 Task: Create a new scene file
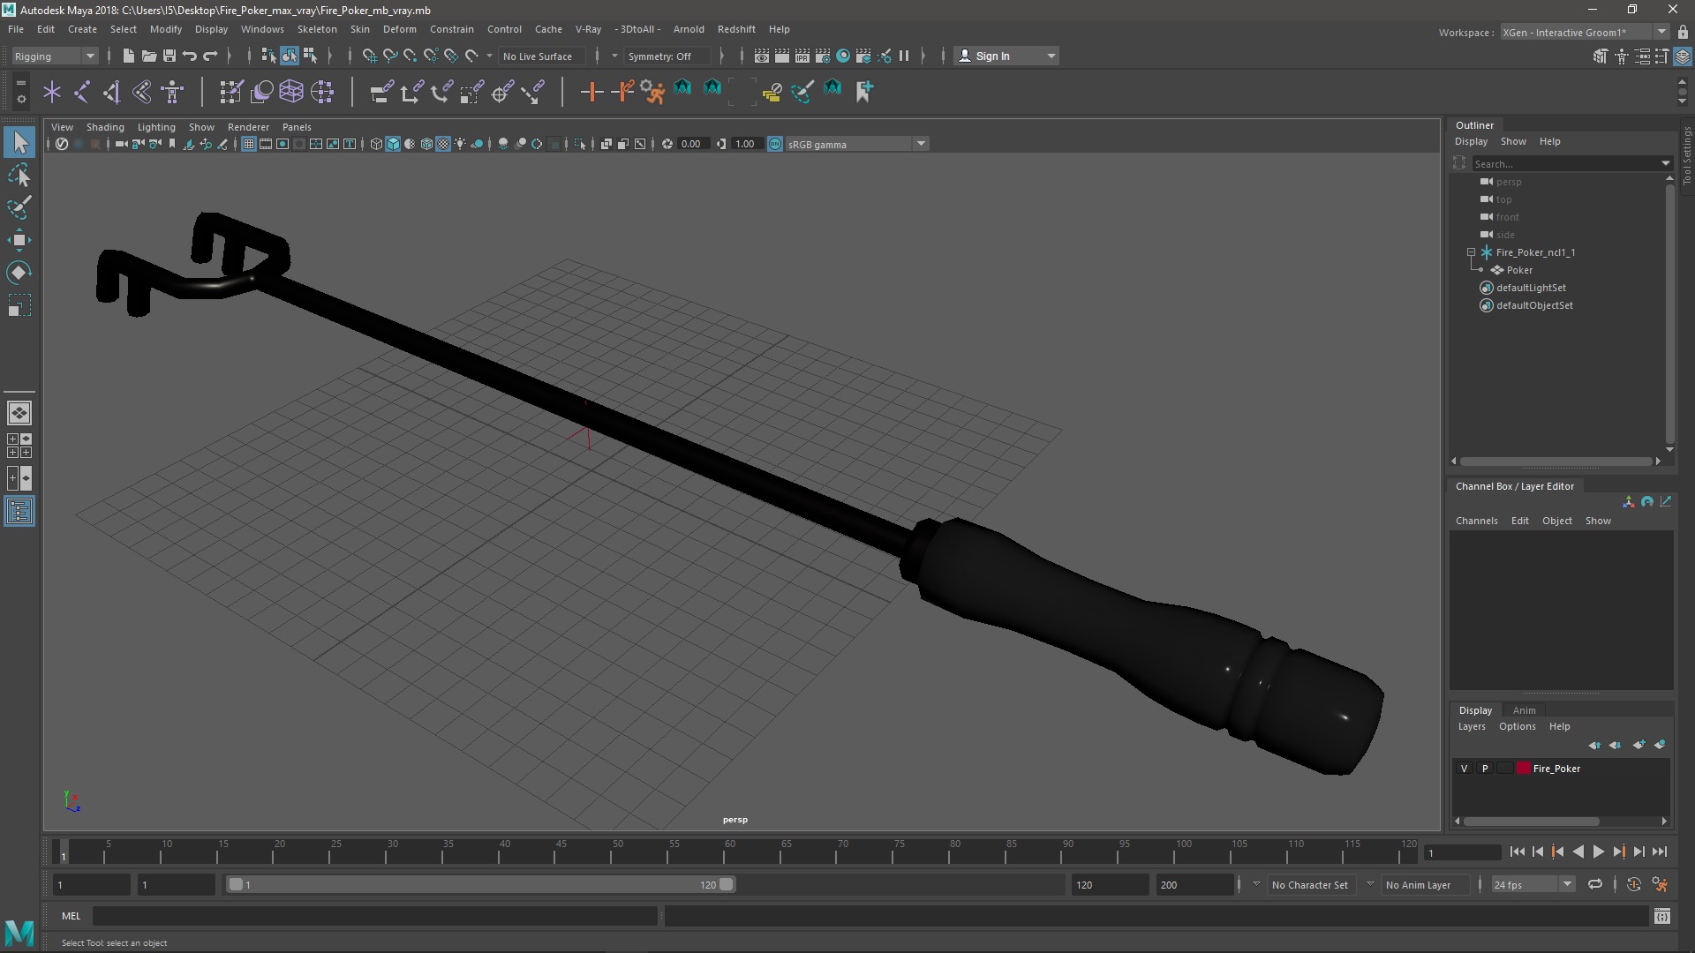[128, 56]
